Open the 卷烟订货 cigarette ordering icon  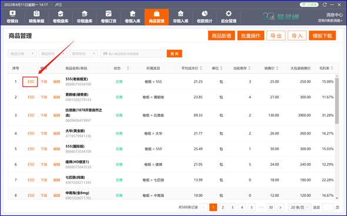tap(108, 17)
